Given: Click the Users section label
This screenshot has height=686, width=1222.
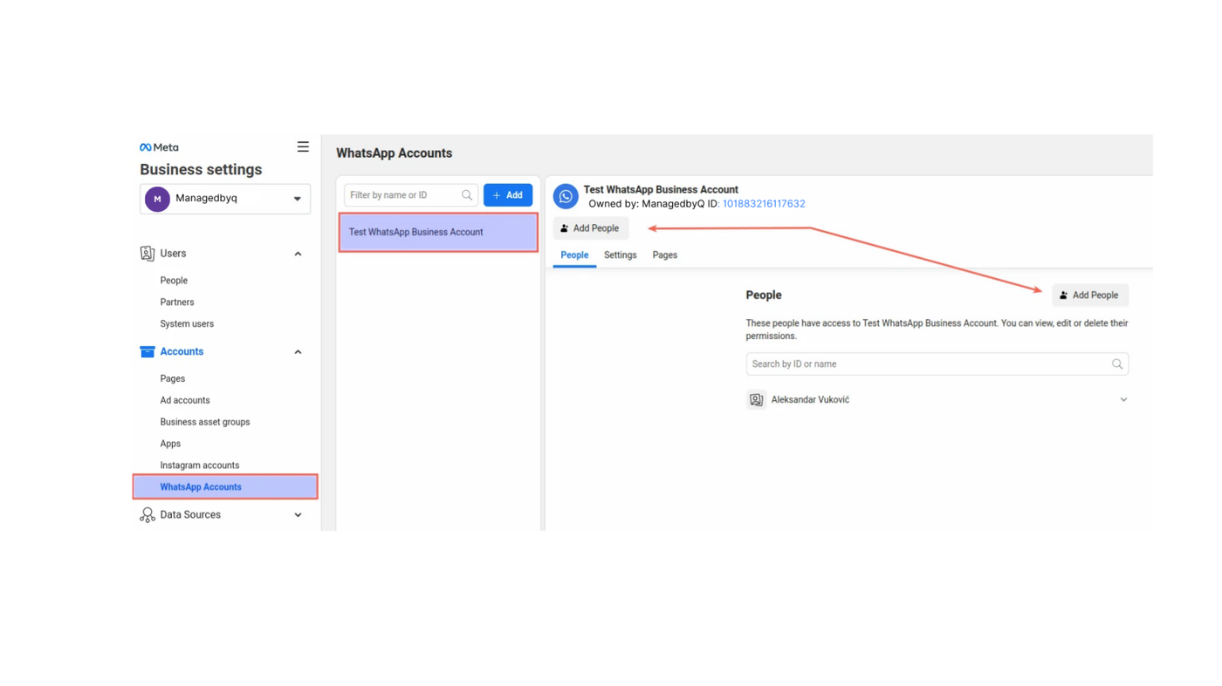Looking at the screenshot, I should [173, 254].
